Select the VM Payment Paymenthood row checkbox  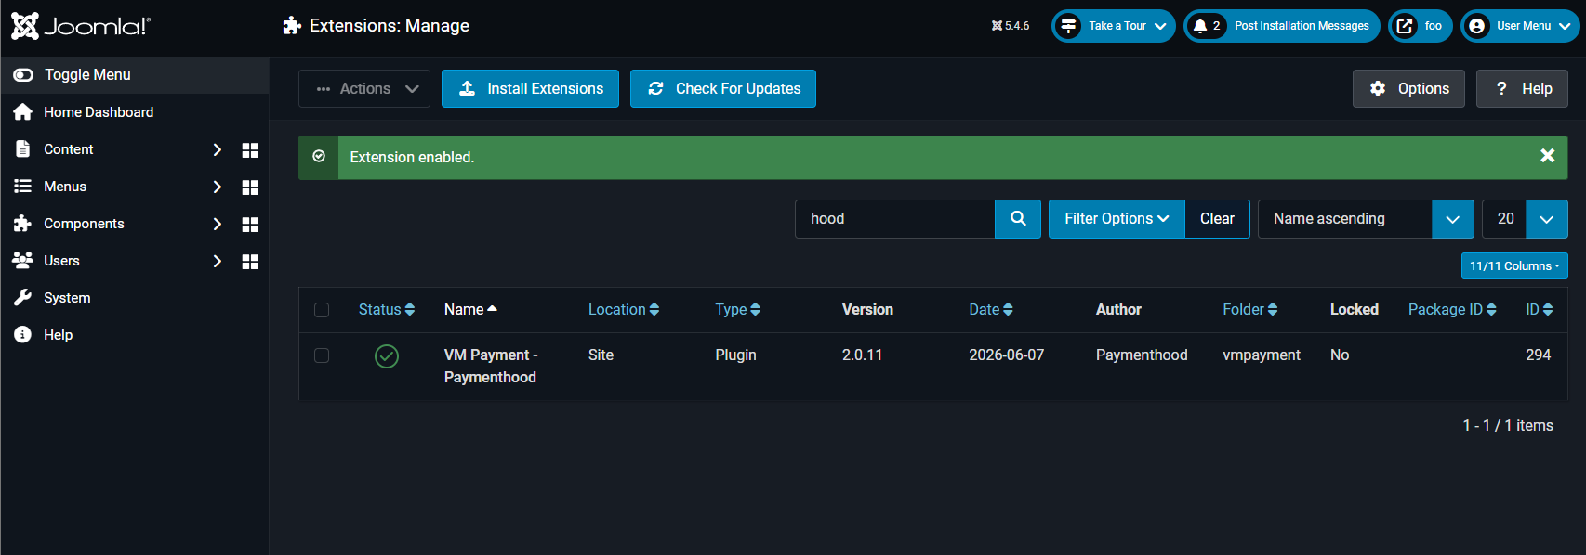pos(322,355)
